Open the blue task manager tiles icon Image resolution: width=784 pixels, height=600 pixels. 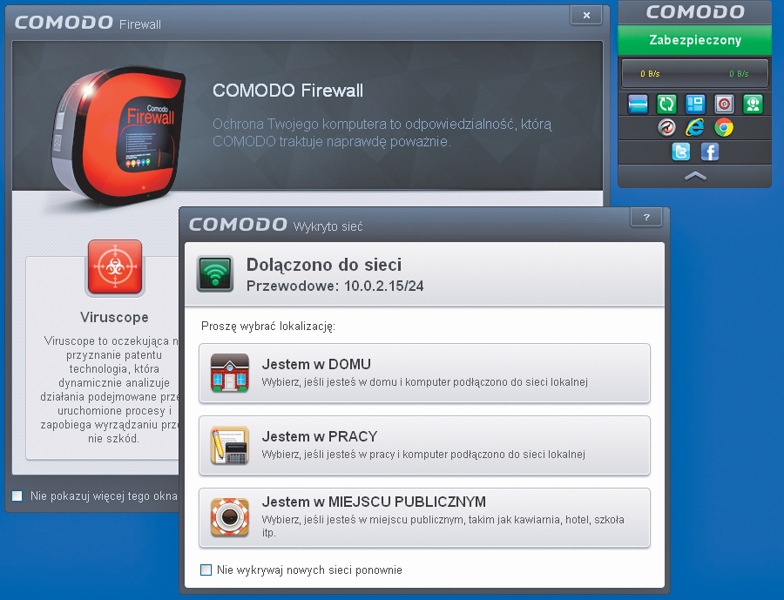coord(694,104)
